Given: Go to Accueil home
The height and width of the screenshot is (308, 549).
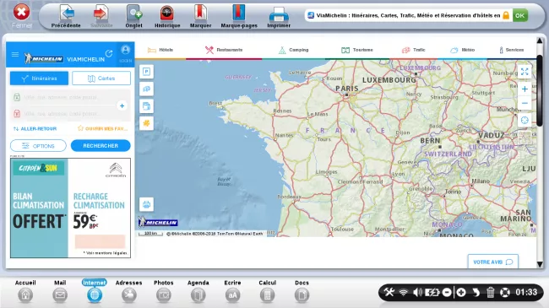Looking at the screenshot, I should pyautogui.click(x=25, y=291).
